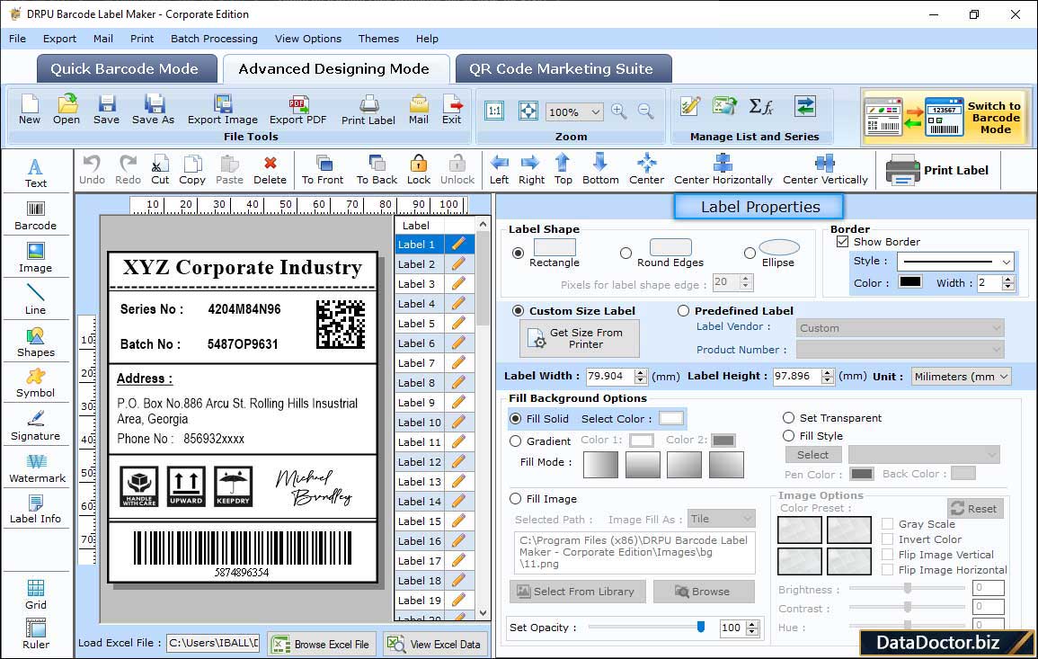Select Set Transparent option
The image size is (1038, 659).
(x=788, y=418)
